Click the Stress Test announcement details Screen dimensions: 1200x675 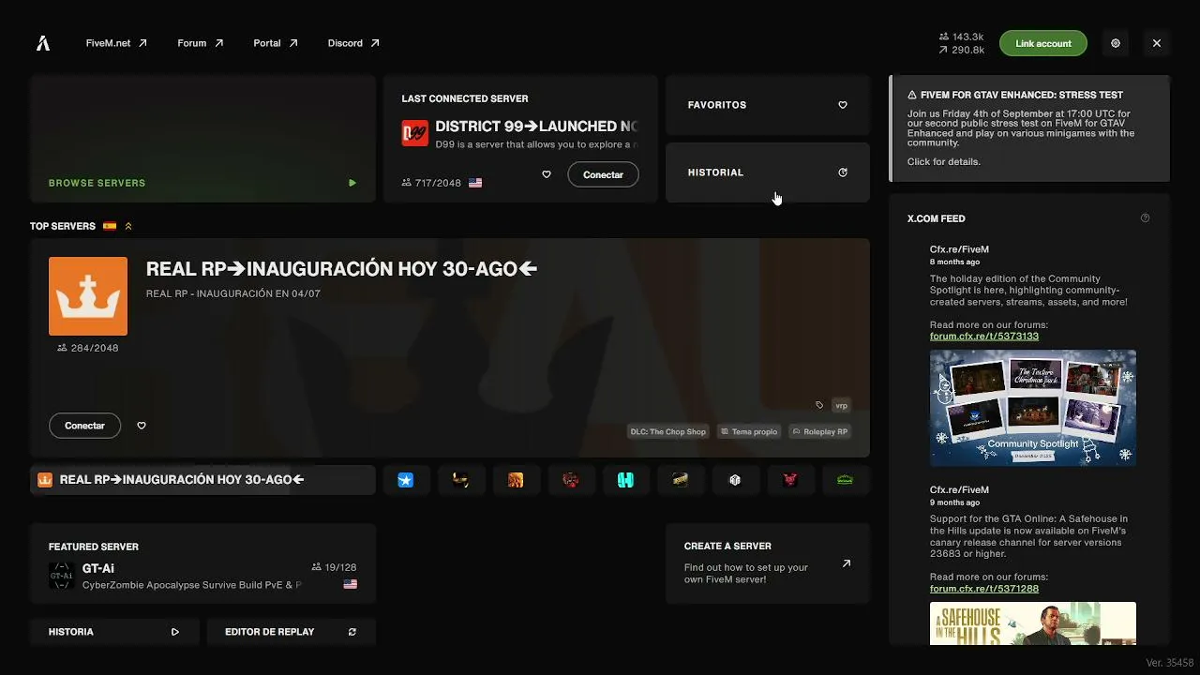(x=1029, y=128)
